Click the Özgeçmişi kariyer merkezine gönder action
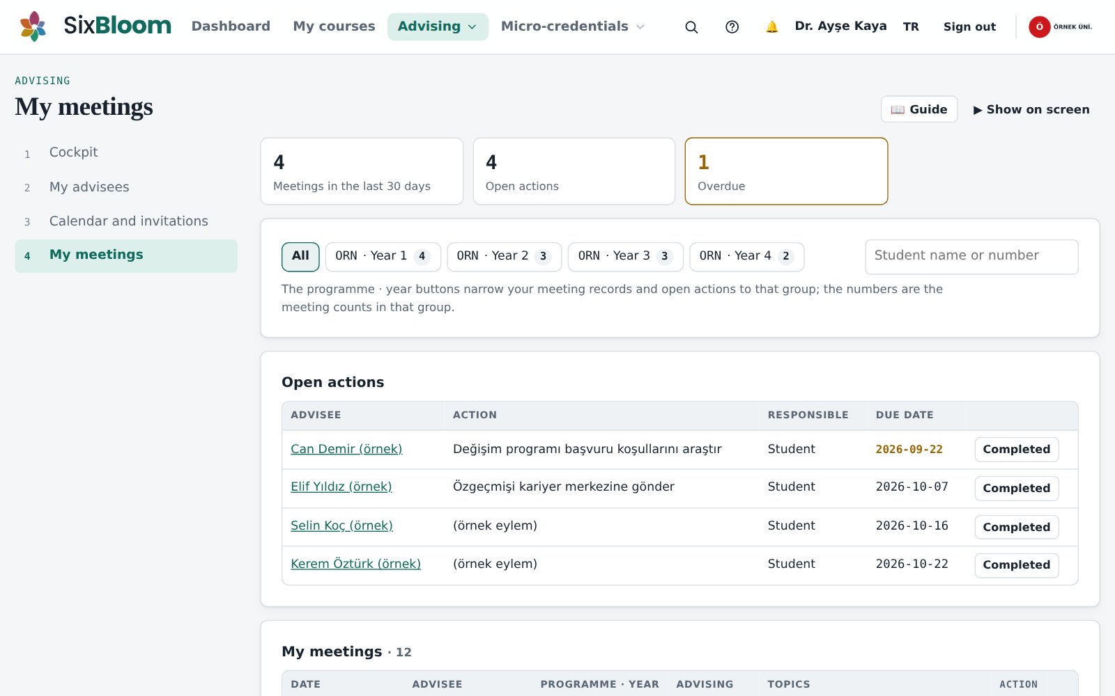 (563, 487)
